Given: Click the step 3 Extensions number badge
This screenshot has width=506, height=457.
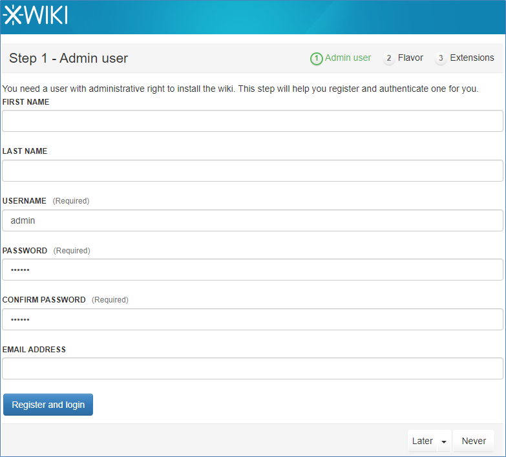Looking at the screenshot, I should [x=441, y=59].
